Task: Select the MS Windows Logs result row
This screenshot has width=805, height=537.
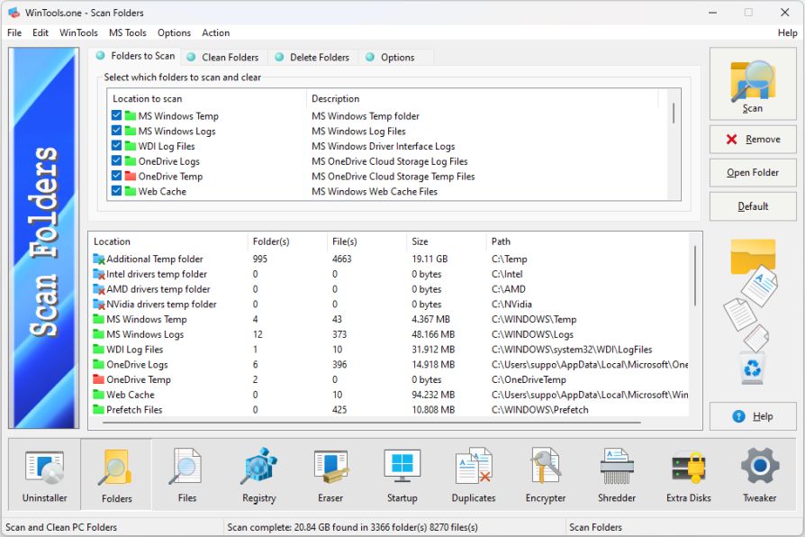Action: [390, 334]
